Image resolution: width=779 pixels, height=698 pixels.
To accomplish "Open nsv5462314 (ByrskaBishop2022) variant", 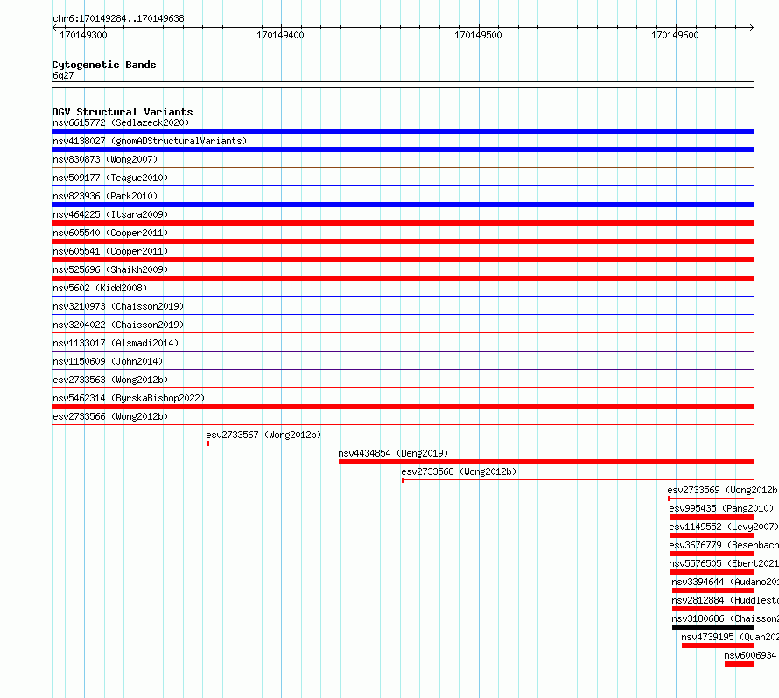I will 129,398.
